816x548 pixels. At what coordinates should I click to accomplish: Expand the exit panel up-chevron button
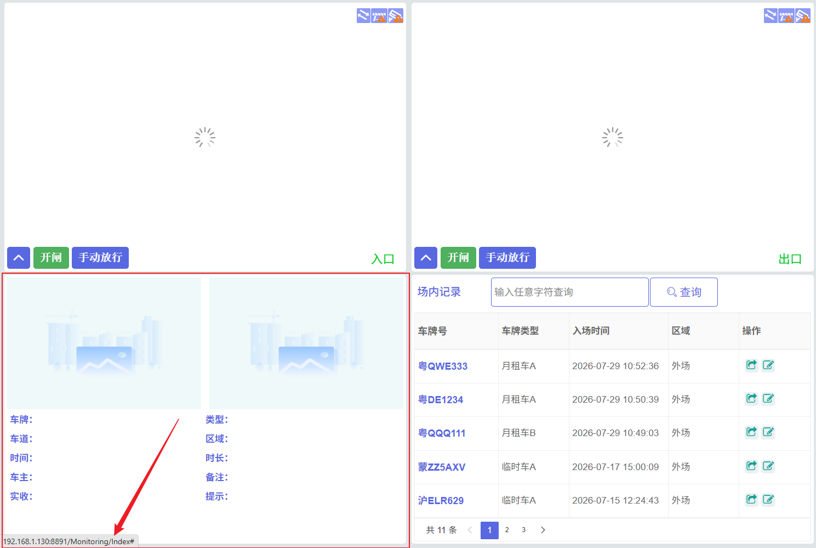point(426,258)
